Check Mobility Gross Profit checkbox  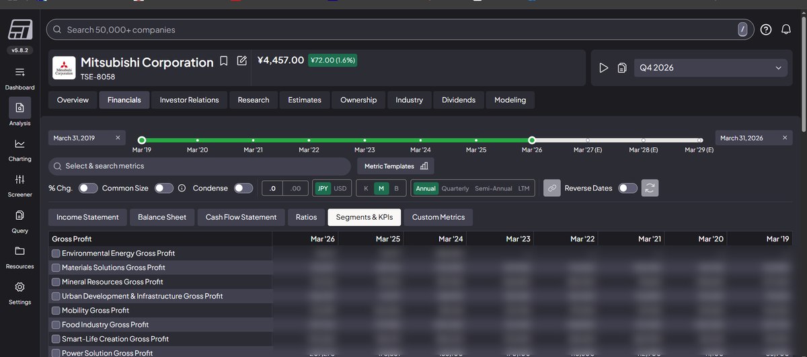click(x=56, y=311)
